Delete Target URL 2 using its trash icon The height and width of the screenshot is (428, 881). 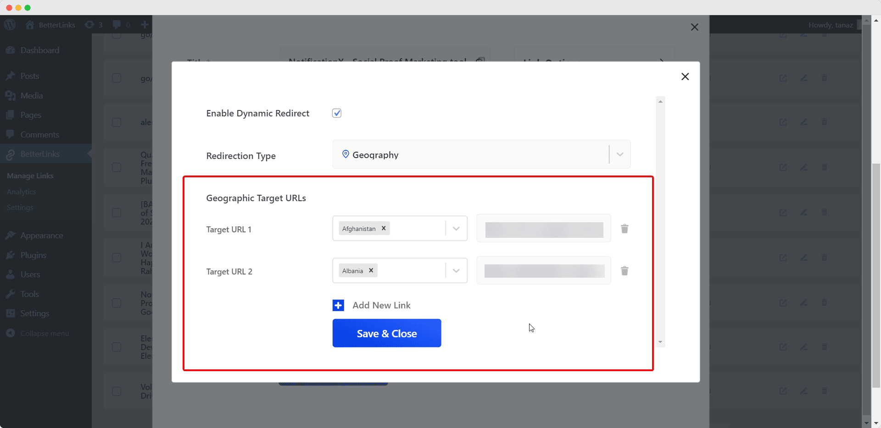[x=625, y=270]
